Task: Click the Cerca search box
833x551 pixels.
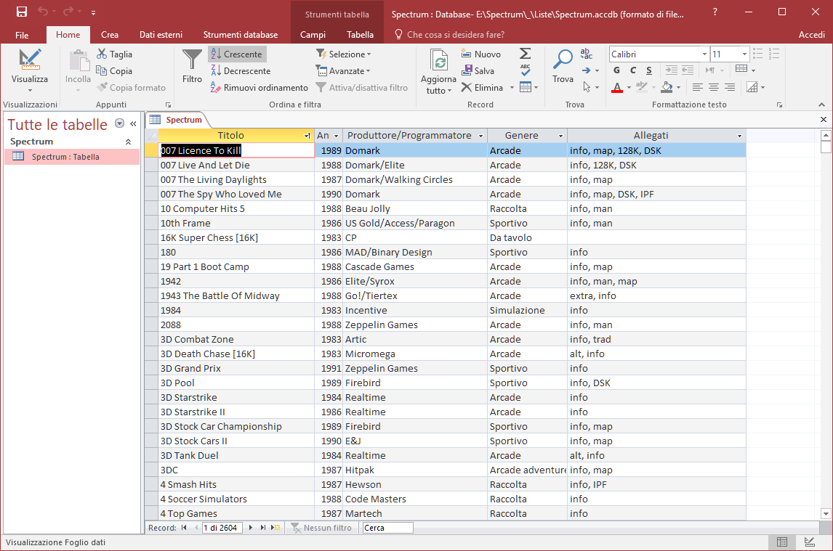Action: point(387,528)
